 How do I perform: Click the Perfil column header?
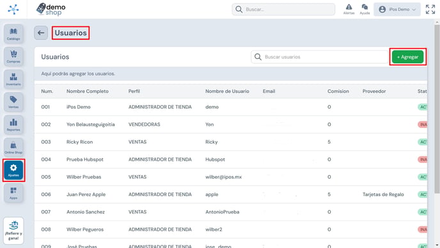(134, 91)
